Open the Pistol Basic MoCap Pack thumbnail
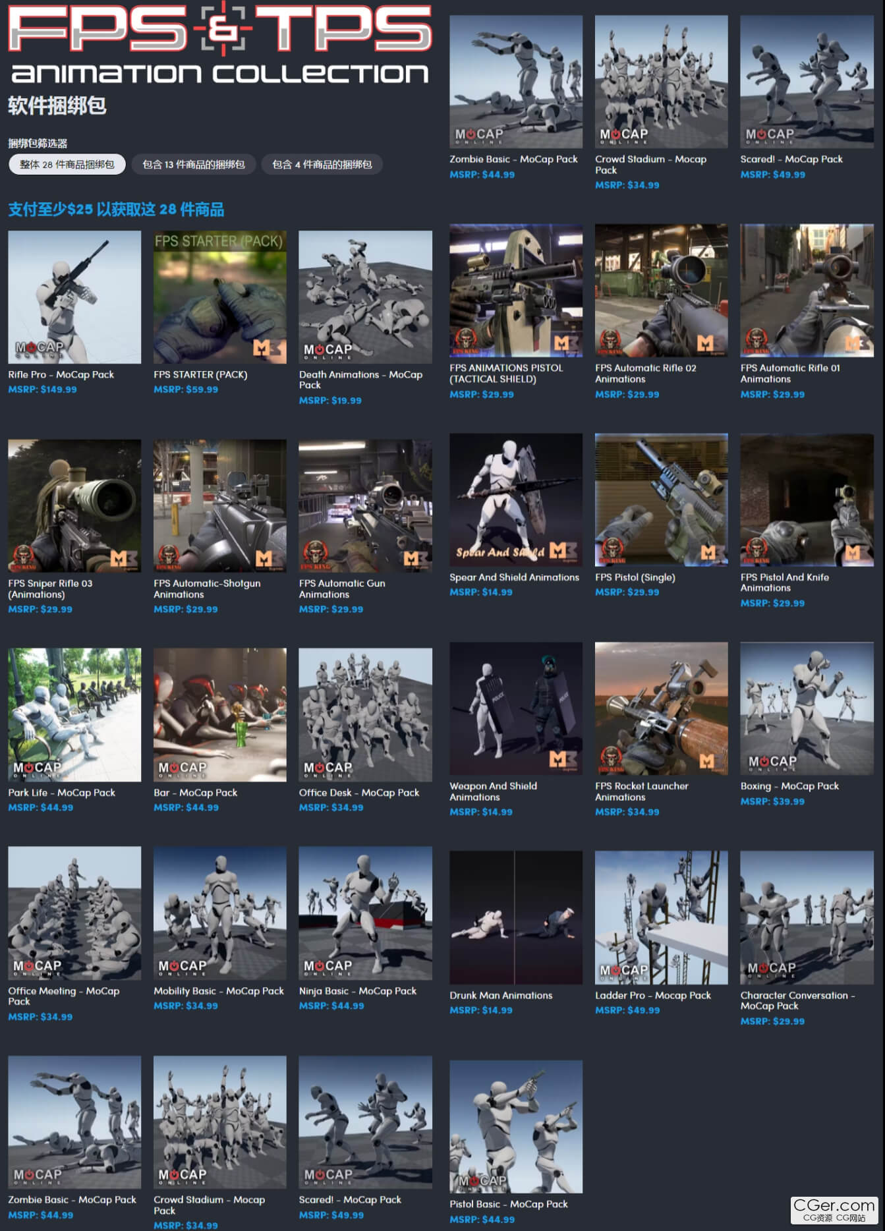885x1231 pixels. click(x=516, y=1126)
